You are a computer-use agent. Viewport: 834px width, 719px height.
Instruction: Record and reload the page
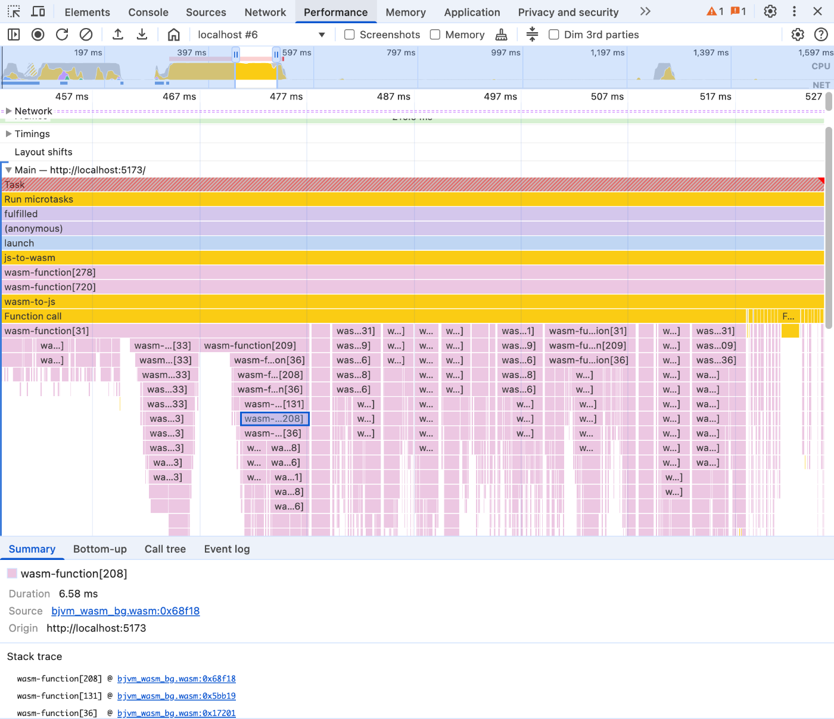pyautogui.click(x=62, y=34)
